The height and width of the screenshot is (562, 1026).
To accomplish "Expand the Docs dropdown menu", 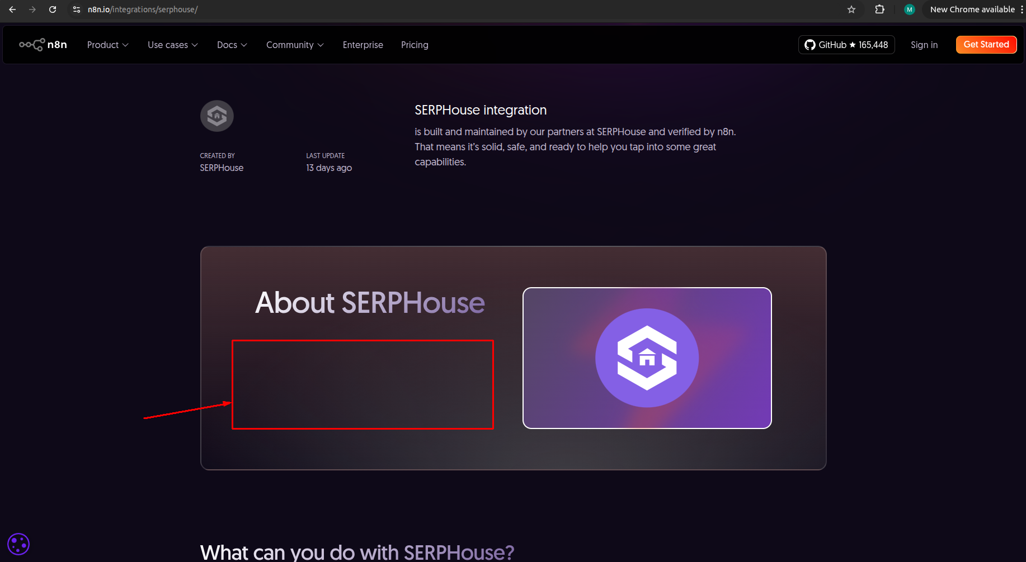I will [x=232, y=45].
